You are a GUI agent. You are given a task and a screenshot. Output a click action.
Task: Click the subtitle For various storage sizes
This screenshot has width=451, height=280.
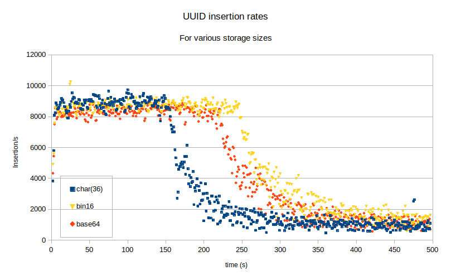(225, 38)
